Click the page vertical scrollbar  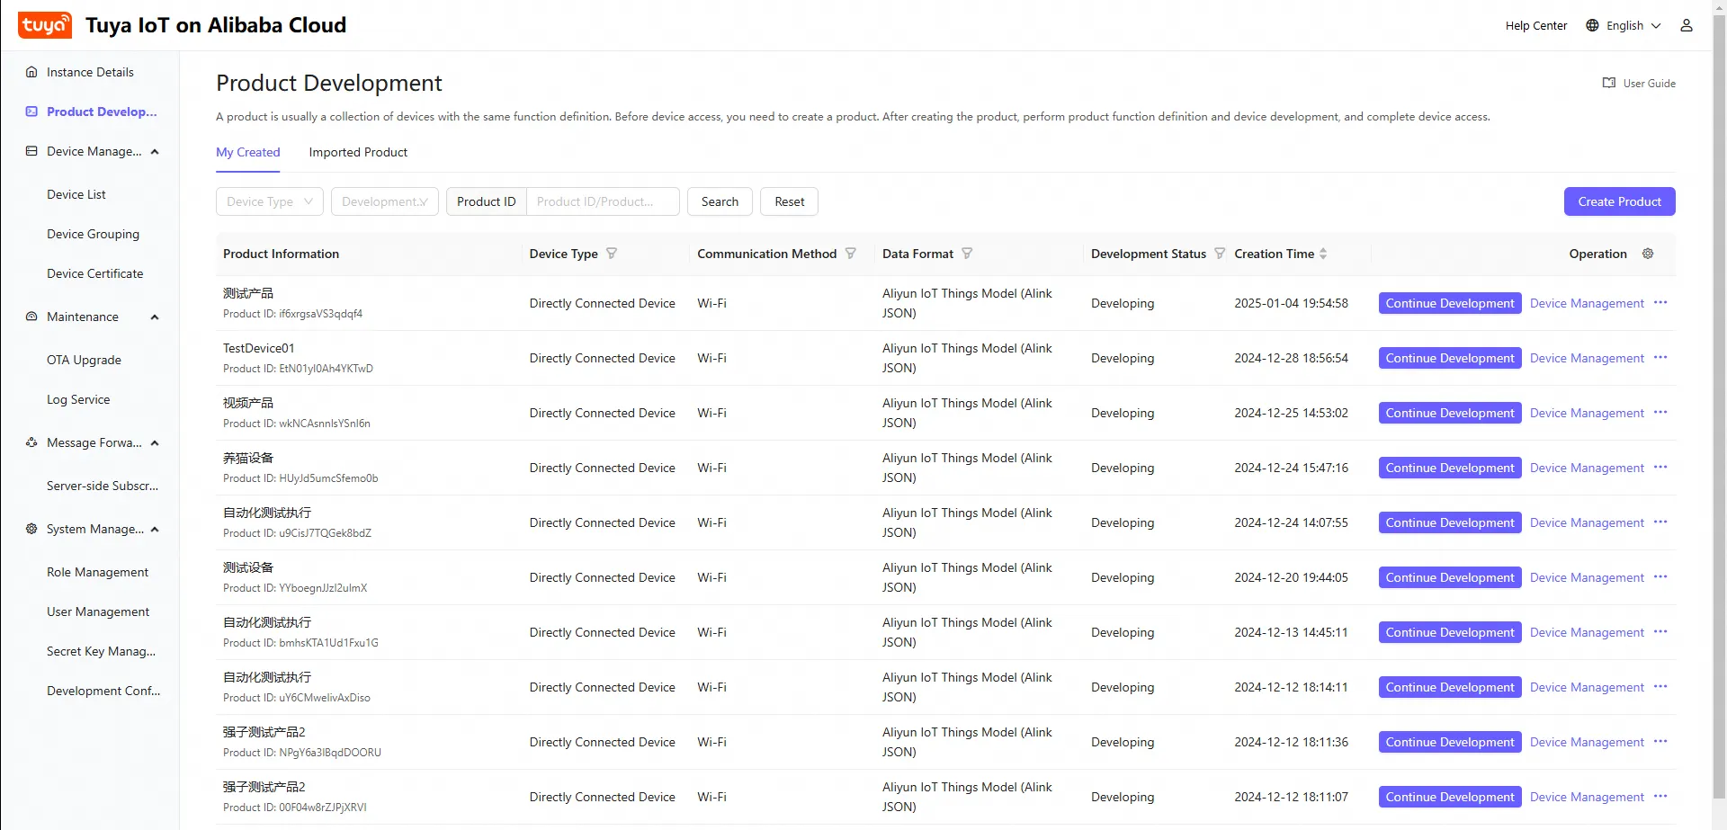(x=1719, y=405)
